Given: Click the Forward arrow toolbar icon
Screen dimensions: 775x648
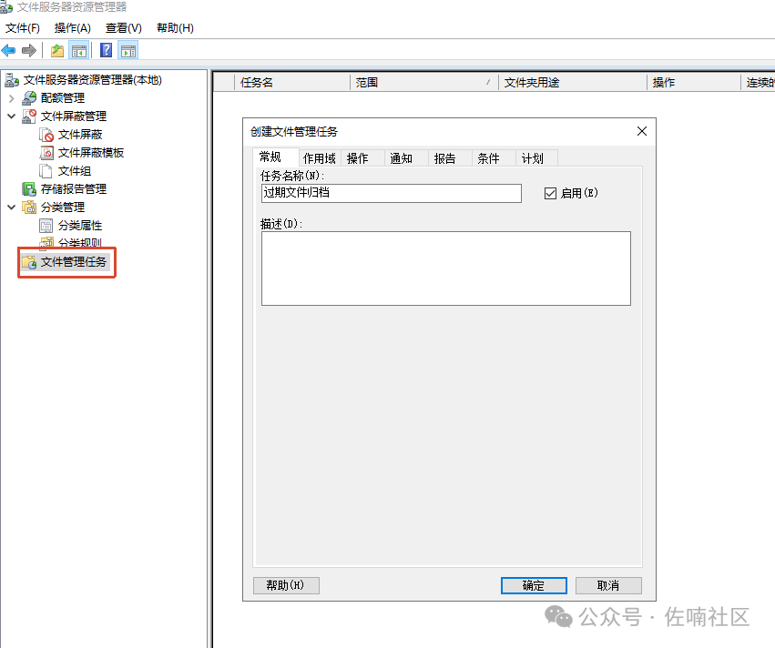Looking at the screenshot, I should [x=29, y=50].
